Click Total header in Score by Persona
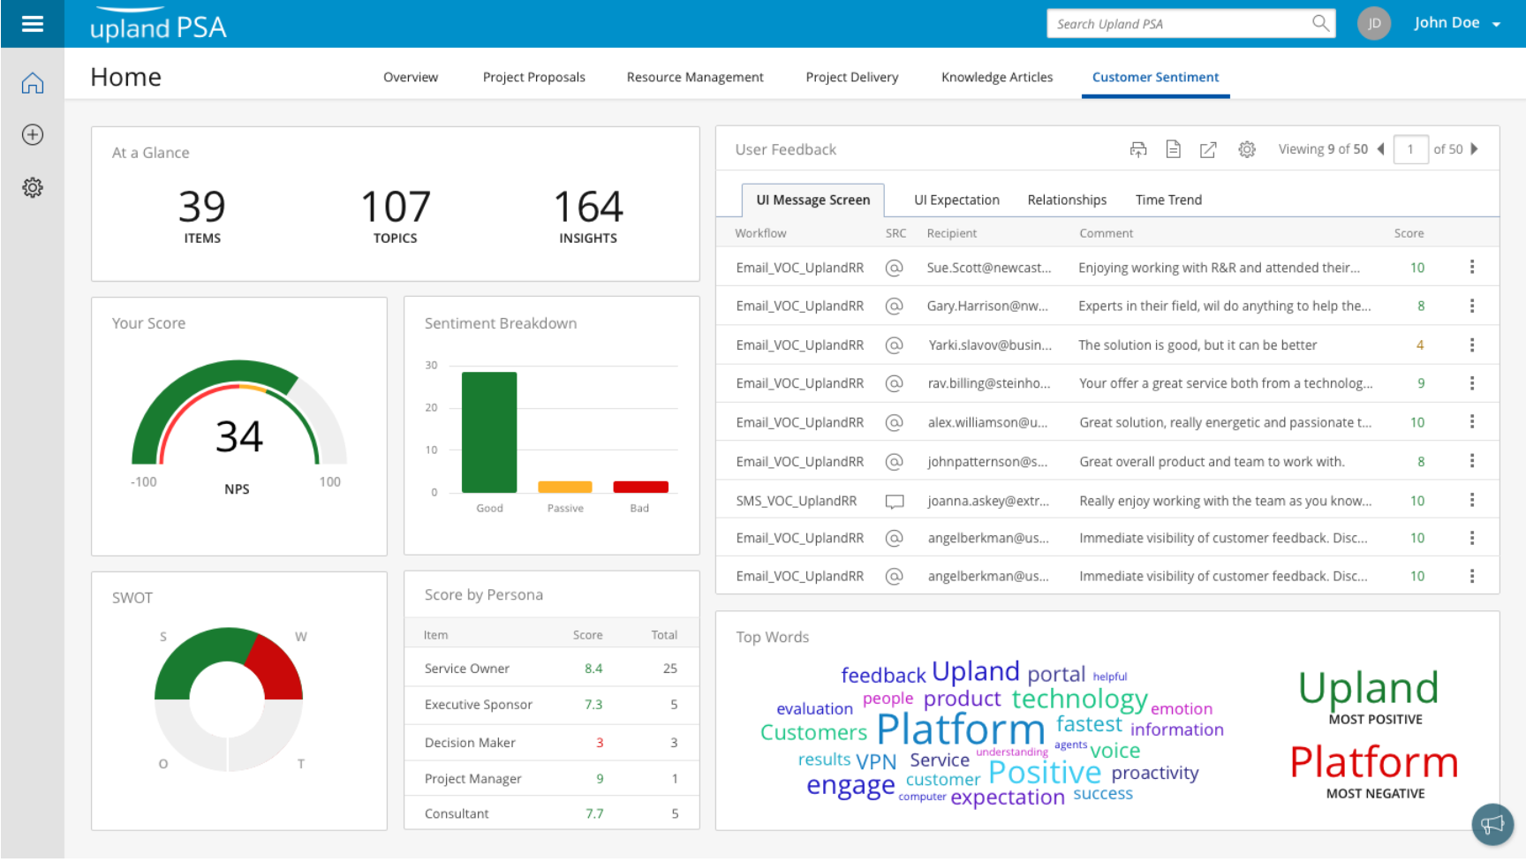Viewport: 1526px width, 862px height. tap(664, 635)
